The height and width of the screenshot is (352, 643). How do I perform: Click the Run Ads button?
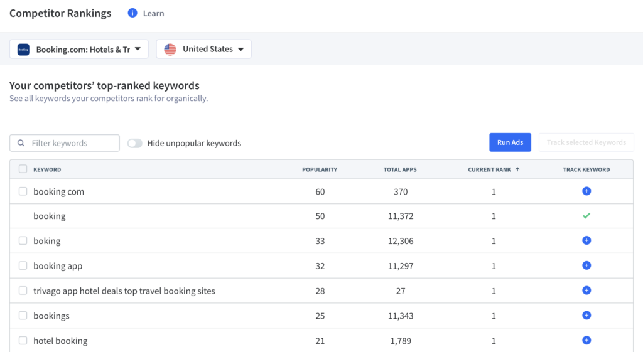[510, 142]
